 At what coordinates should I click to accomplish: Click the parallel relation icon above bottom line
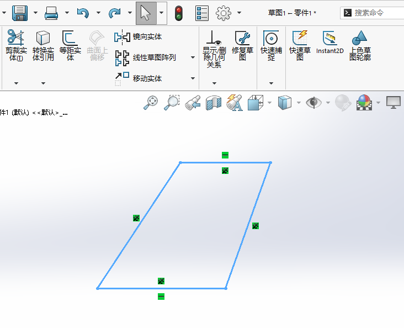[x=161, y=281]
